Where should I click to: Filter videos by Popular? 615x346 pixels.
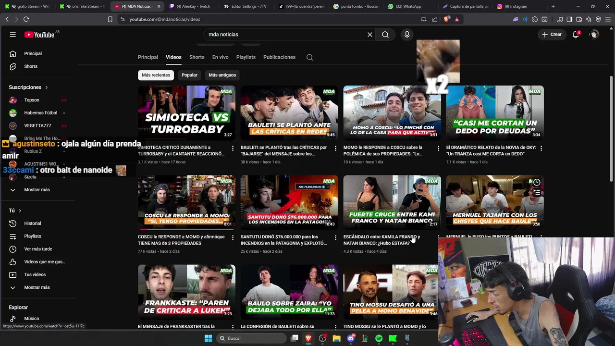click(189, 75)
